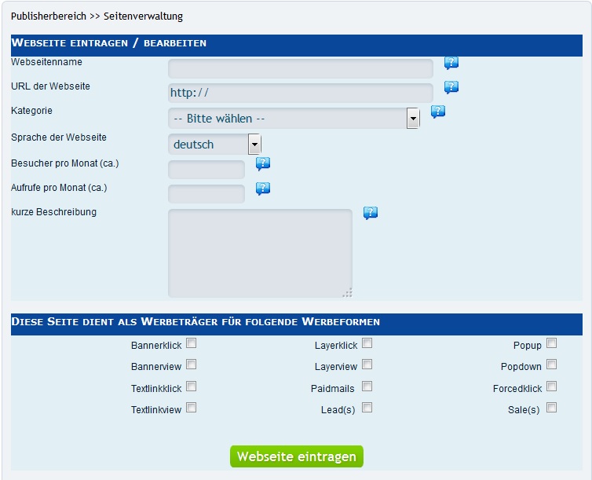
Task: Tick the Layerview checkbox
Action: [x=367, y=365]
